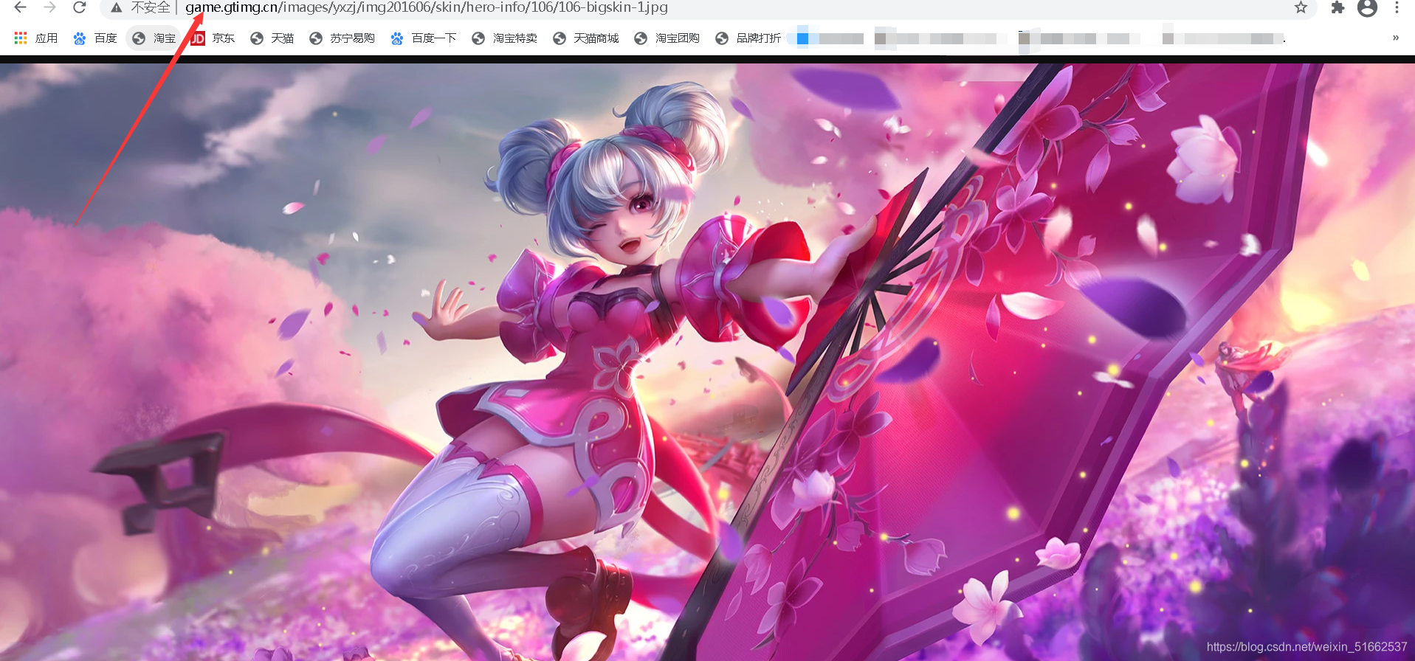Open the 品牌打折 bookmark
The height and width of the screenshot is (661, 1415).
[x=748, y=38]
